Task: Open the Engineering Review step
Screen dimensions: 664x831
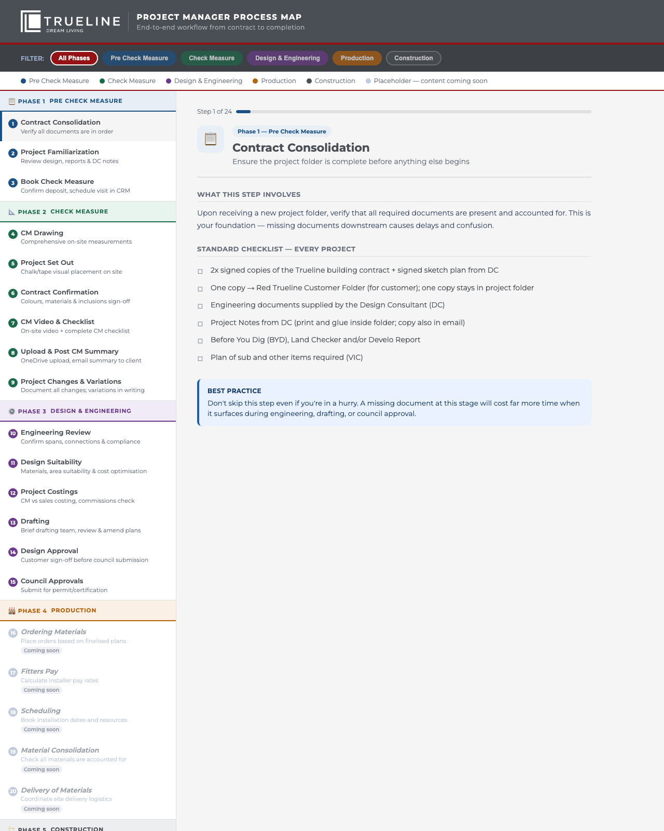Action: (88, 437)
